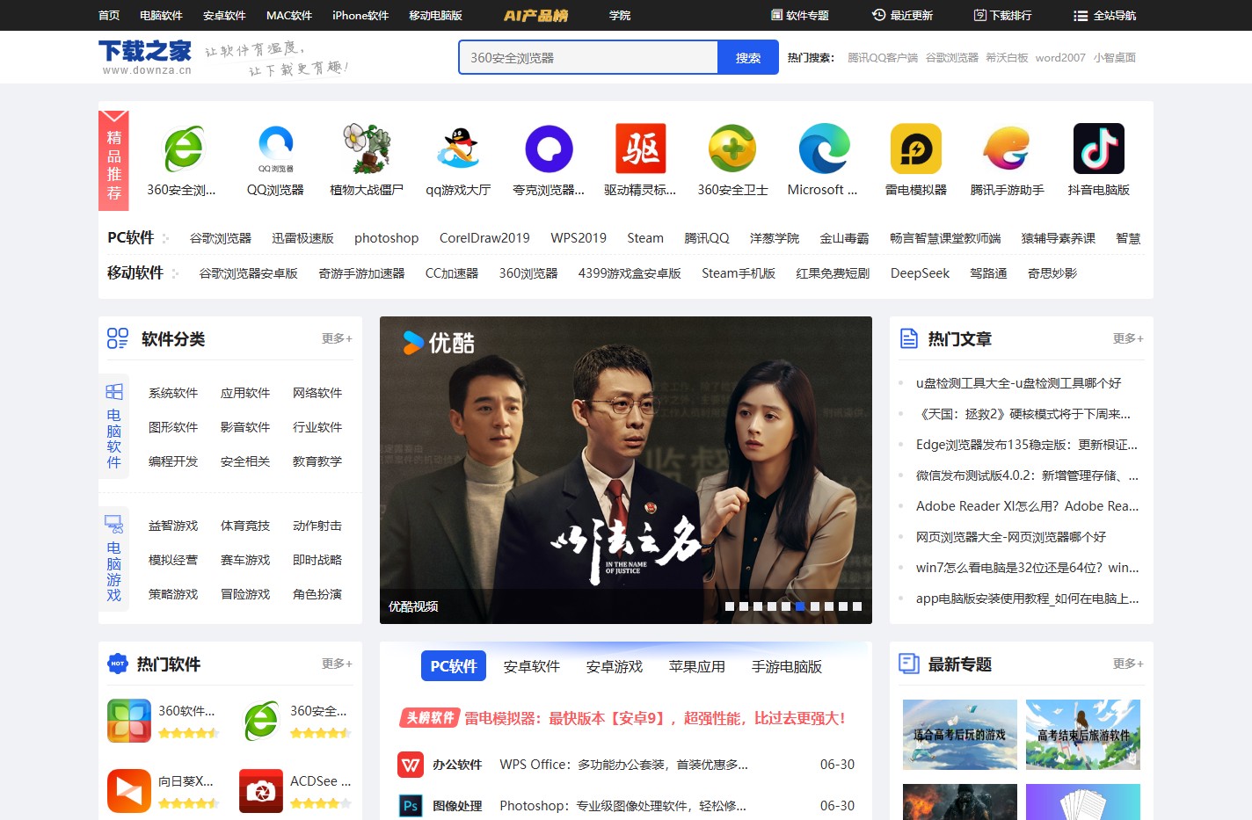
Task: Switch to the 苹果应用 tab
Action: [x=697, y=666]
